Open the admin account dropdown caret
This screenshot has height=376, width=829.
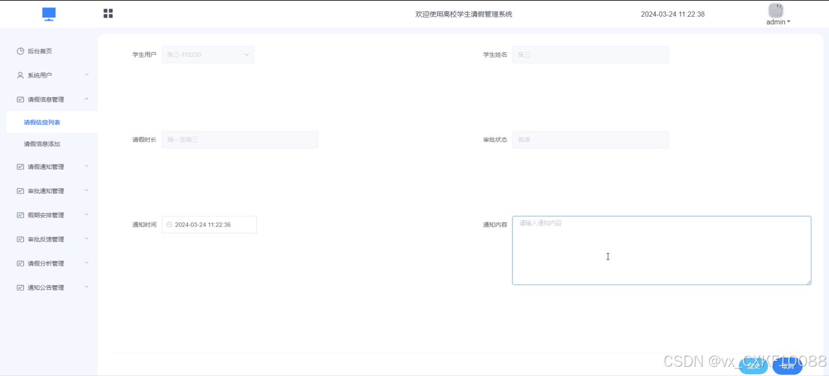pos(789,22)
